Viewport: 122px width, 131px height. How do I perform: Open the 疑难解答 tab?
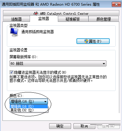[73, 19]
